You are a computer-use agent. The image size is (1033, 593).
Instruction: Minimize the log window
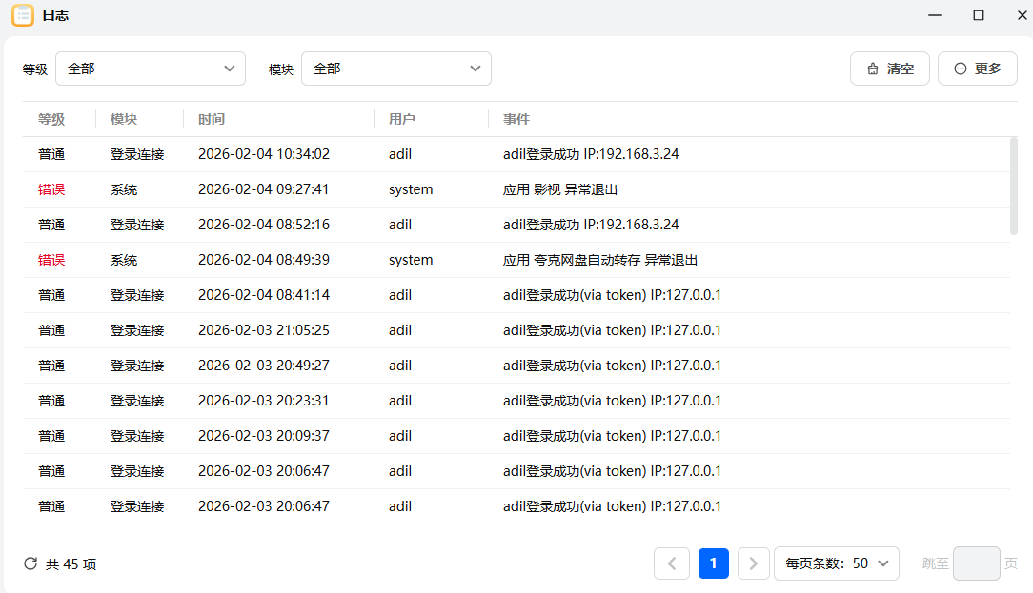click(x=936, y=15)
